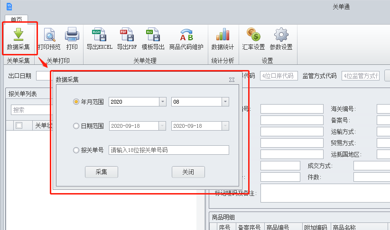Expand the year 2020 dropdown
The height and width of the screenshot is (230, 390).
click(163, 102)
